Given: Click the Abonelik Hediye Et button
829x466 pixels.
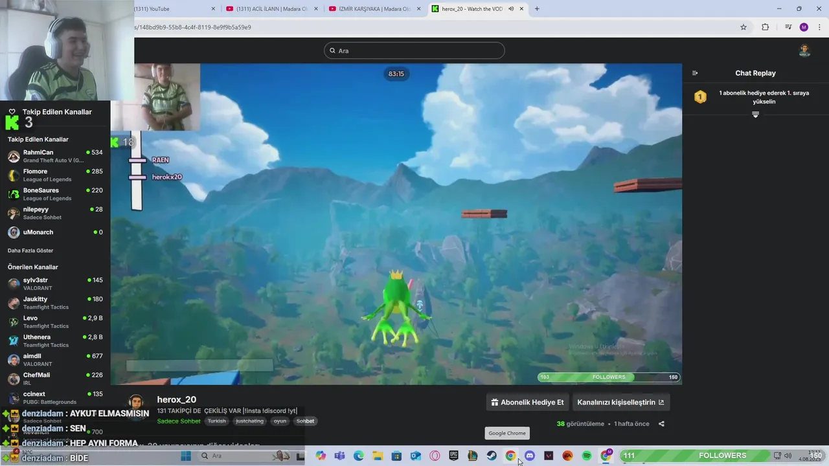Looking at the screenshot, I should 528,402.
